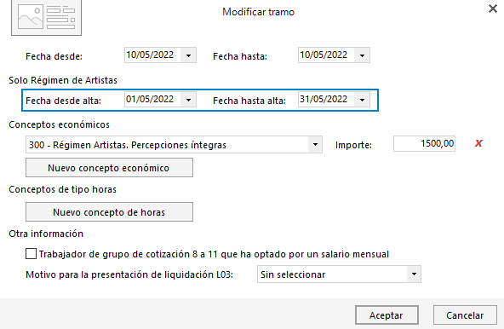The image size is (504, 329).
Task: Click the Solo Régimen de Artistas heading
Action: pos(63,80)
